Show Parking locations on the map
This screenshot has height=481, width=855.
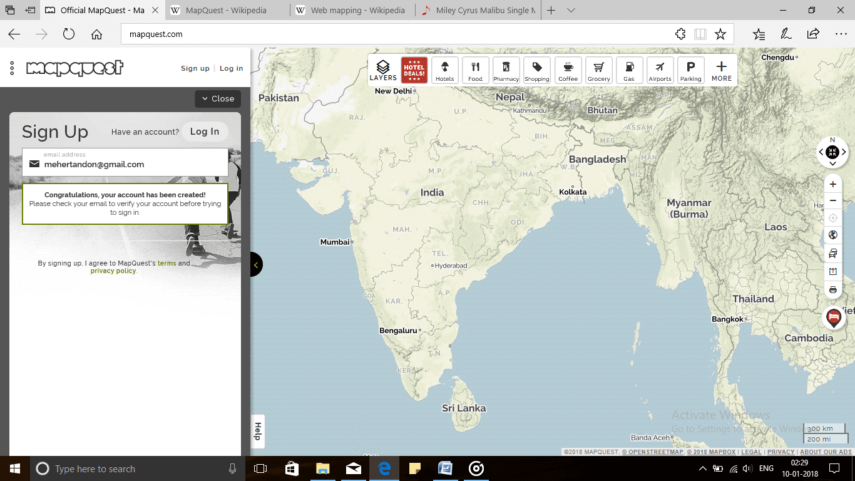(x=690, y=70)
